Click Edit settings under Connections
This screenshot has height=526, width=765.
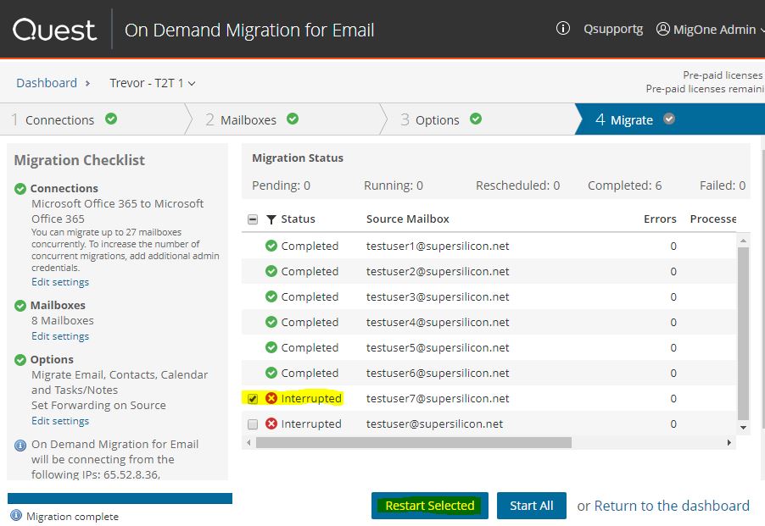(x=60, y=282)
